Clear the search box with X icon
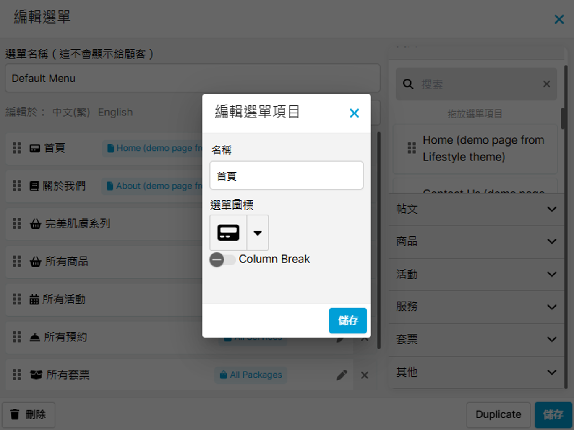Screen dimensions: 574x430 pos(546,84)
